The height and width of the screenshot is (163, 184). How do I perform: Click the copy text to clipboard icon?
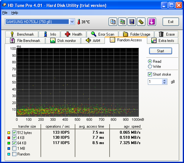point(113,22)
